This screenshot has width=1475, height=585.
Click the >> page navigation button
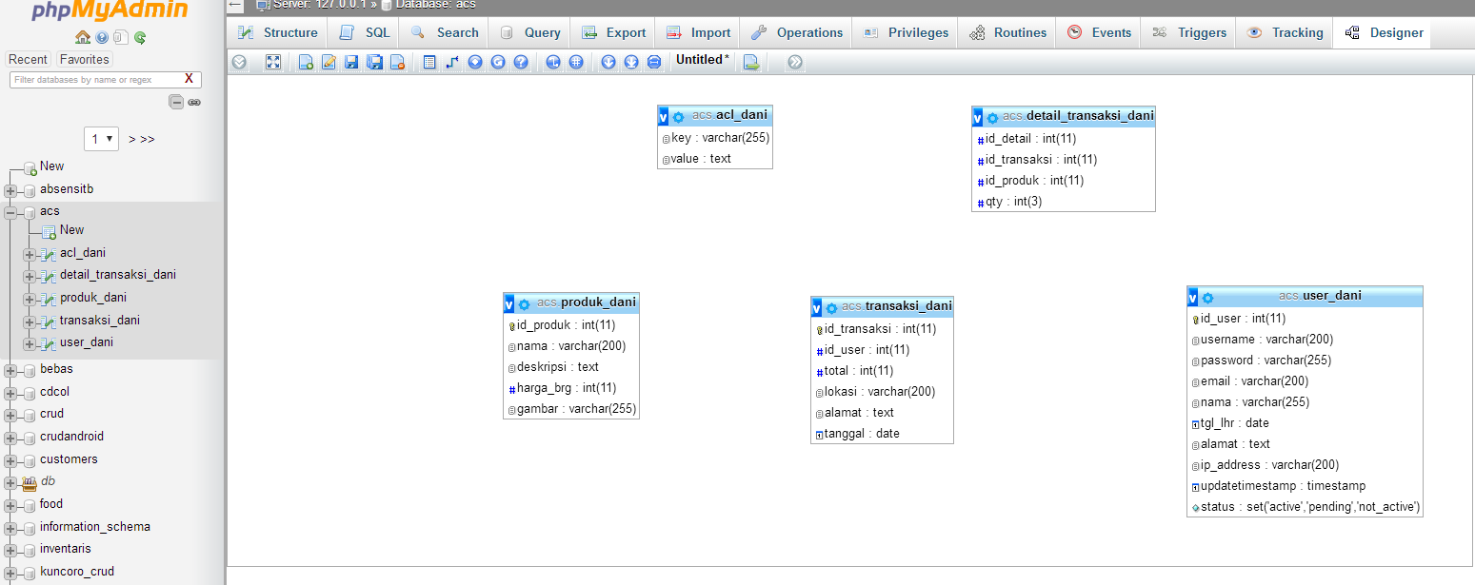point(145,138)
